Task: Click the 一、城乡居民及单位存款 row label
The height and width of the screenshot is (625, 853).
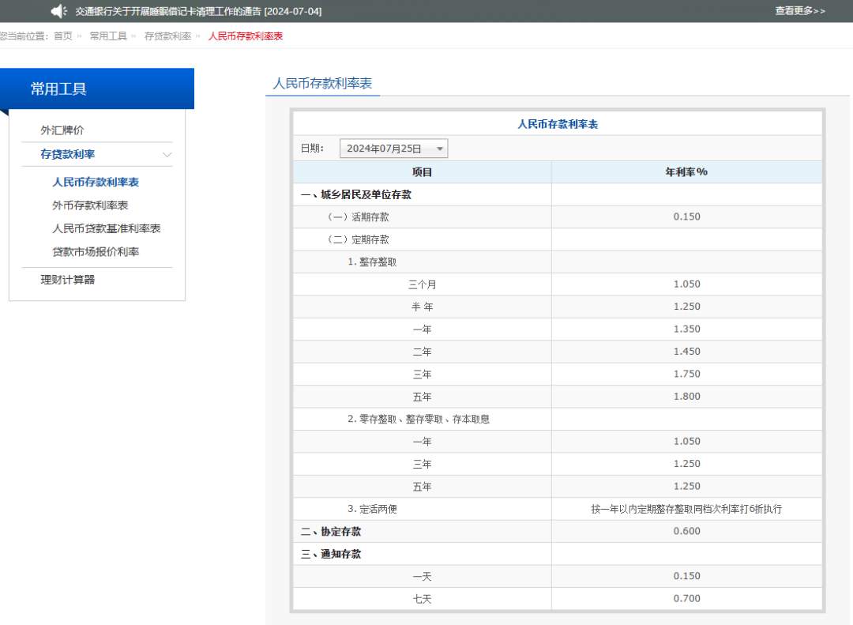Action: [356, 195]
